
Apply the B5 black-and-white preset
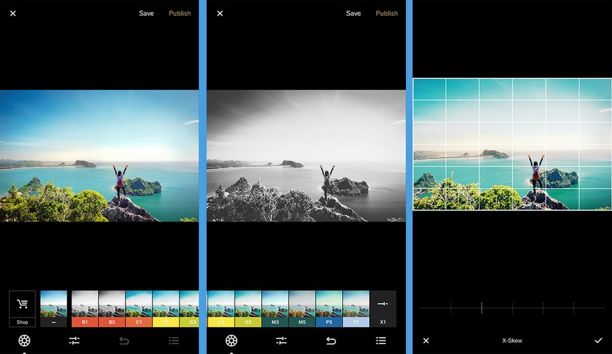112,308
